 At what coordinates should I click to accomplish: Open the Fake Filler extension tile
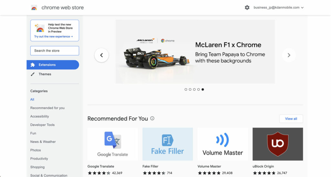pyautogui.click(x=168, y=144)
